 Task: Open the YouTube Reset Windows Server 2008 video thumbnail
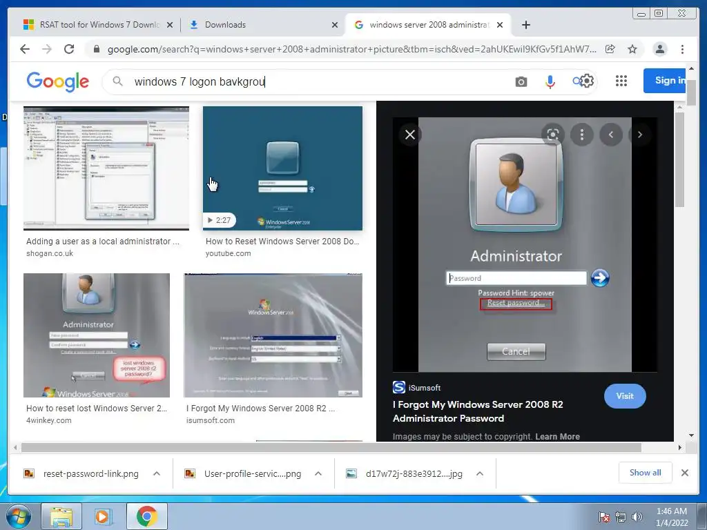click(x=282, y=168)
